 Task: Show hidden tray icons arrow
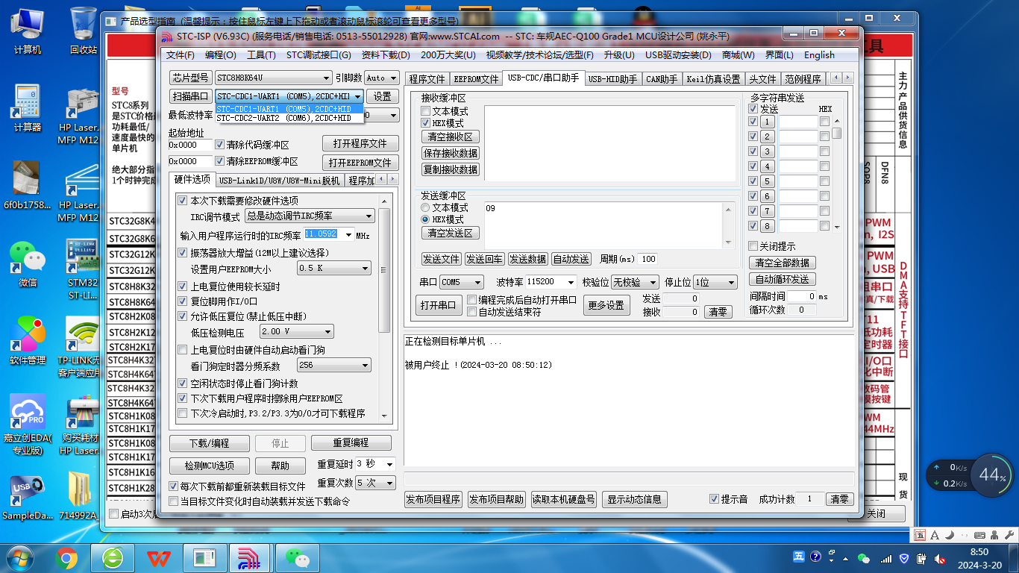click(845, 558)
